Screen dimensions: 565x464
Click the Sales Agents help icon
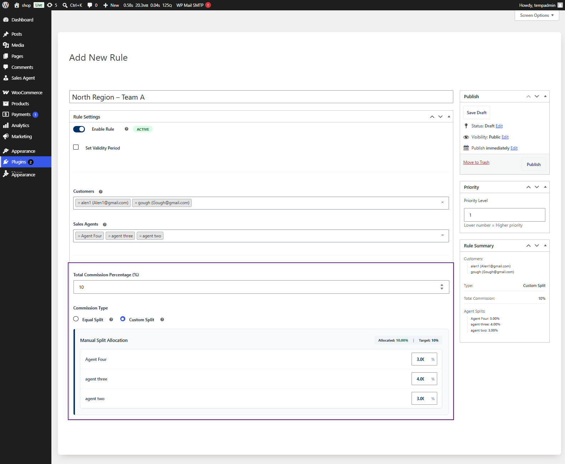pyautogui.click(x=105, y=225)
